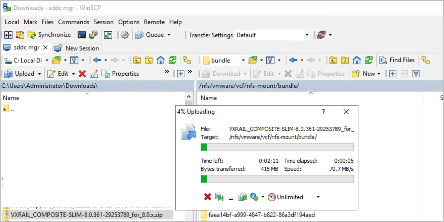Viewport: 444px width, 222px height.
Task: Open the New Session tab
Action: [77, 48]
